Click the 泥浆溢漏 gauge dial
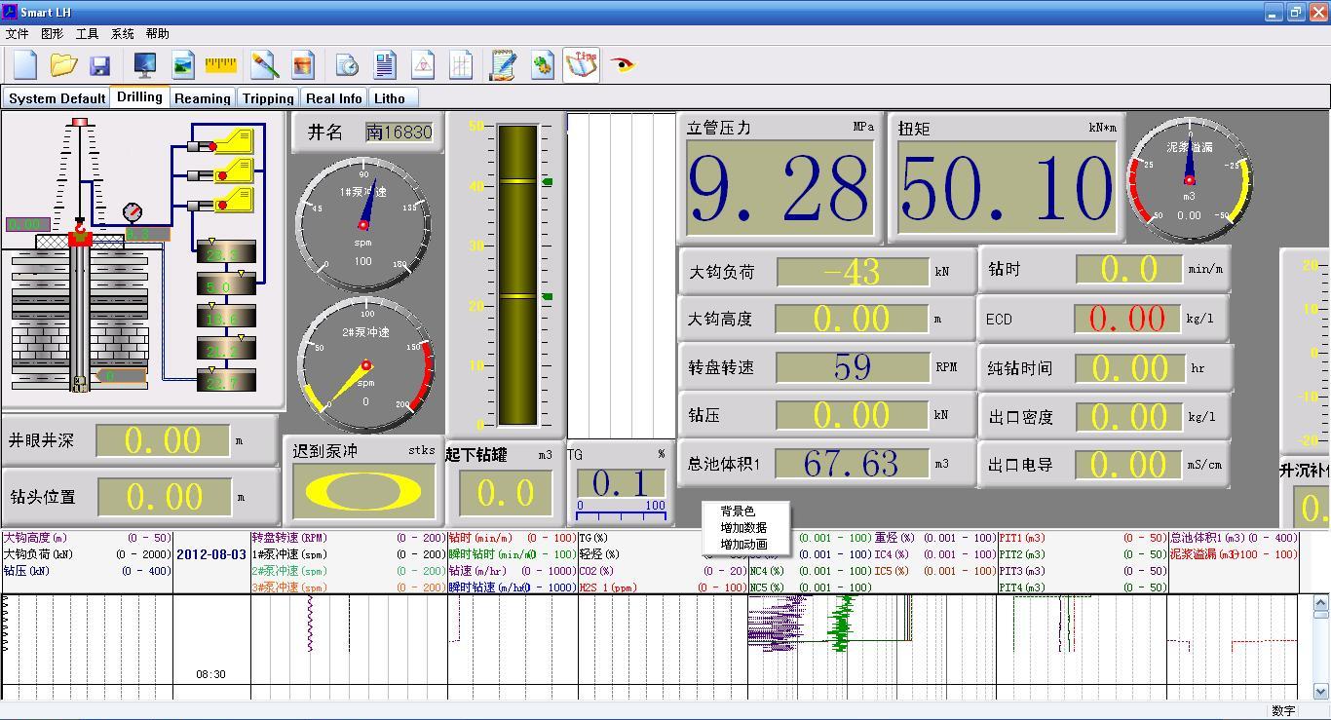The image size is (1331, 720). point(1190,180)
